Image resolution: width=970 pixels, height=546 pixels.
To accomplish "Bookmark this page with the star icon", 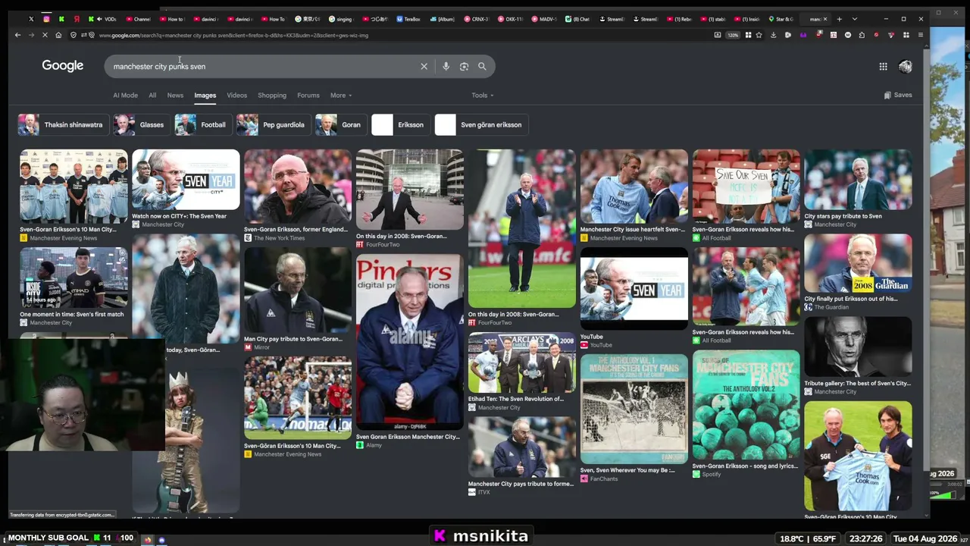I will point(759,35).
